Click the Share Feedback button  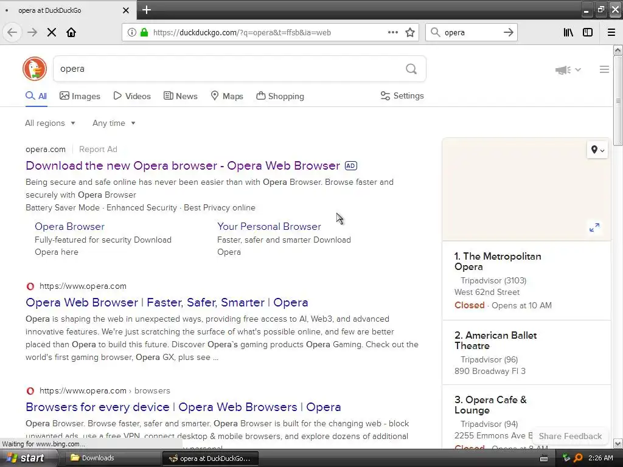pos(570,436)
